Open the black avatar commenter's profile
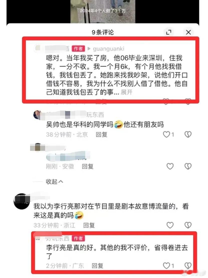Image resolution: width=208 pixels, height=278 pixels. click(22, 201)
